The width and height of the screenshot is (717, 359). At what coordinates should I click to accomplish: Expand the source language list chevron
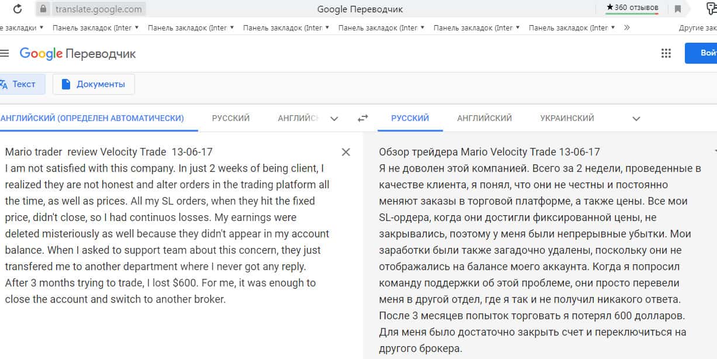pyautogui.click(x=334, y=119)
